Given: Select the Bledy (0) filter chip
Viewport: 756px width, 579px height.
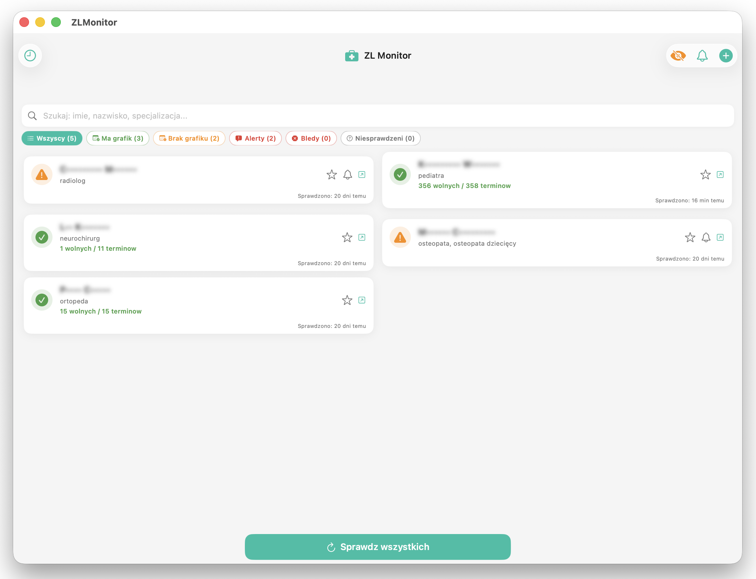Looking at the screenshot, I should (x=311, y=138).
